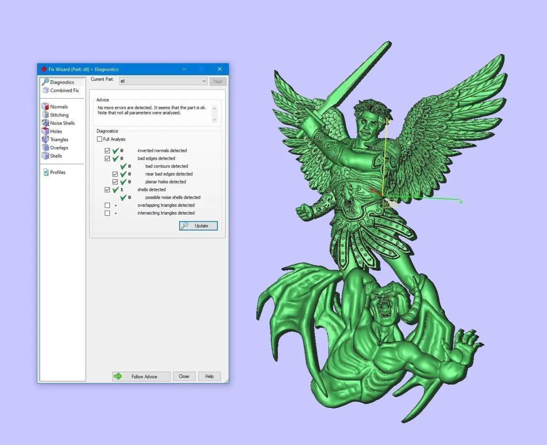Enable intersecting triangles detected checkbox

click(x=107, y=213)
